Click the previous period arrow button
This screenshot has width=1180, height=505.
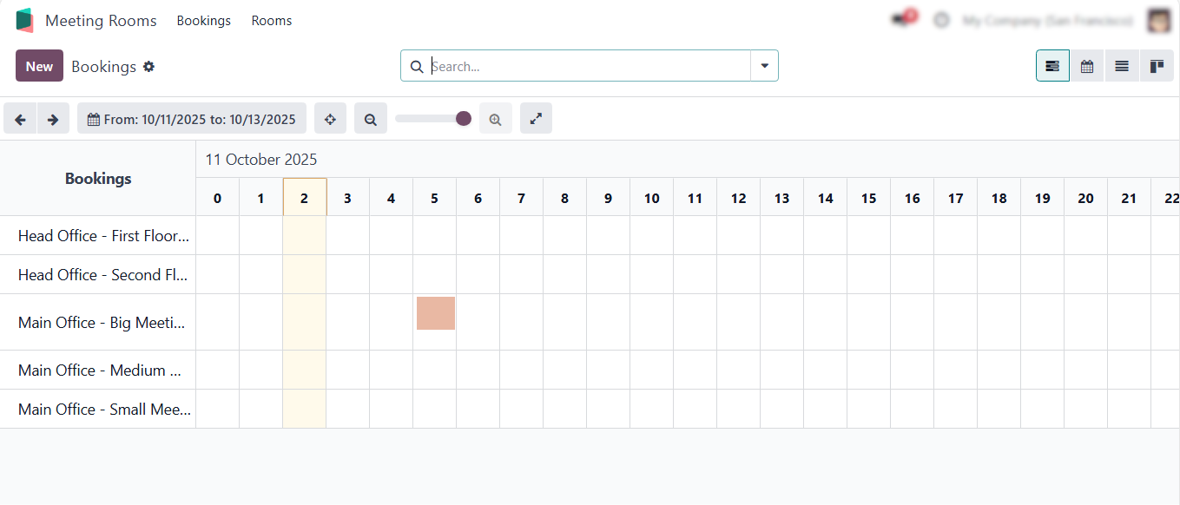20,119
